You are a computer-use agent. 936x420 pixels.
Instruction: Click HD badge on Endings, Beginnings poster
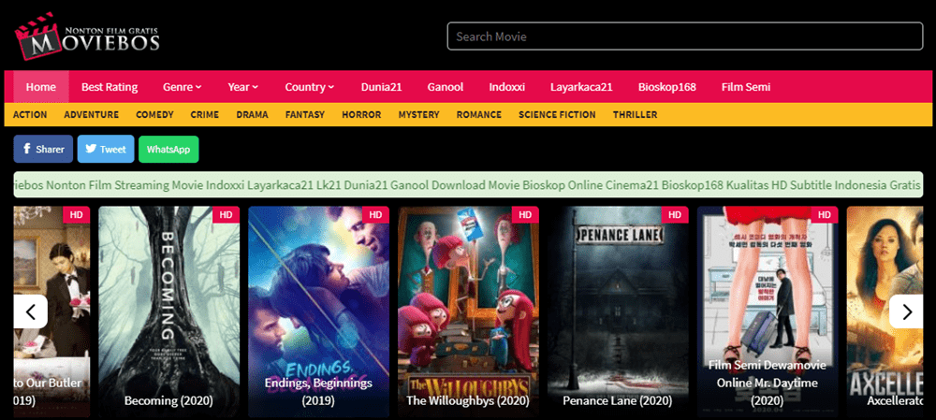pyautogui.click(x=375, y=215)
